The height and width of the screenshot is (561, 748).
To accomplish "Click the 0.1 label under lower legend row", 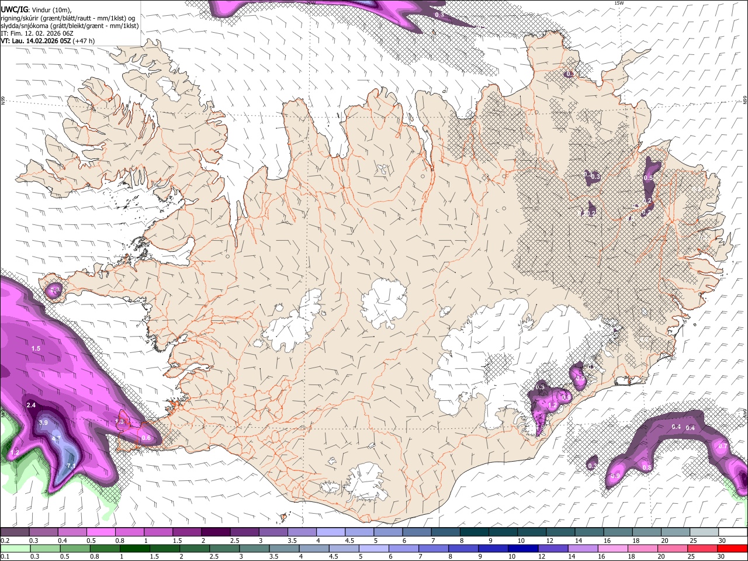I will (x=4, y=557).
